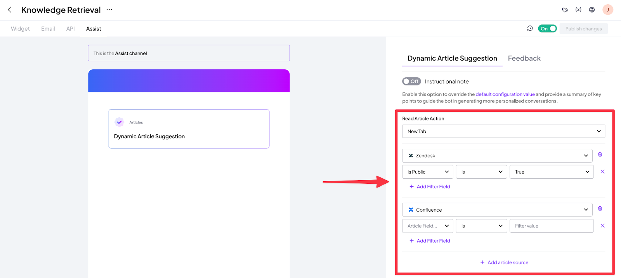
Task: Open version history clock icon
Action: (x=530, y=28)
